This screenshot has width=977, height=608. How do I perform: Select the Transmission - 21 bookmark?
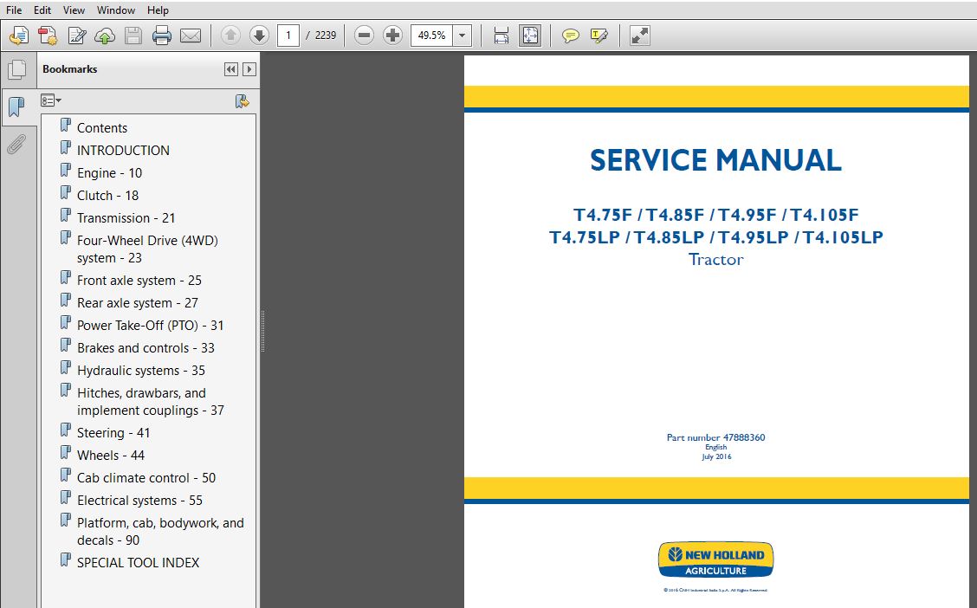tap(126, 218)
